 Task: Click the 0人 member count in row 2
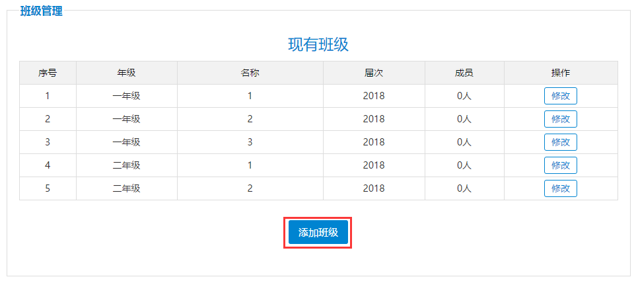464,119
